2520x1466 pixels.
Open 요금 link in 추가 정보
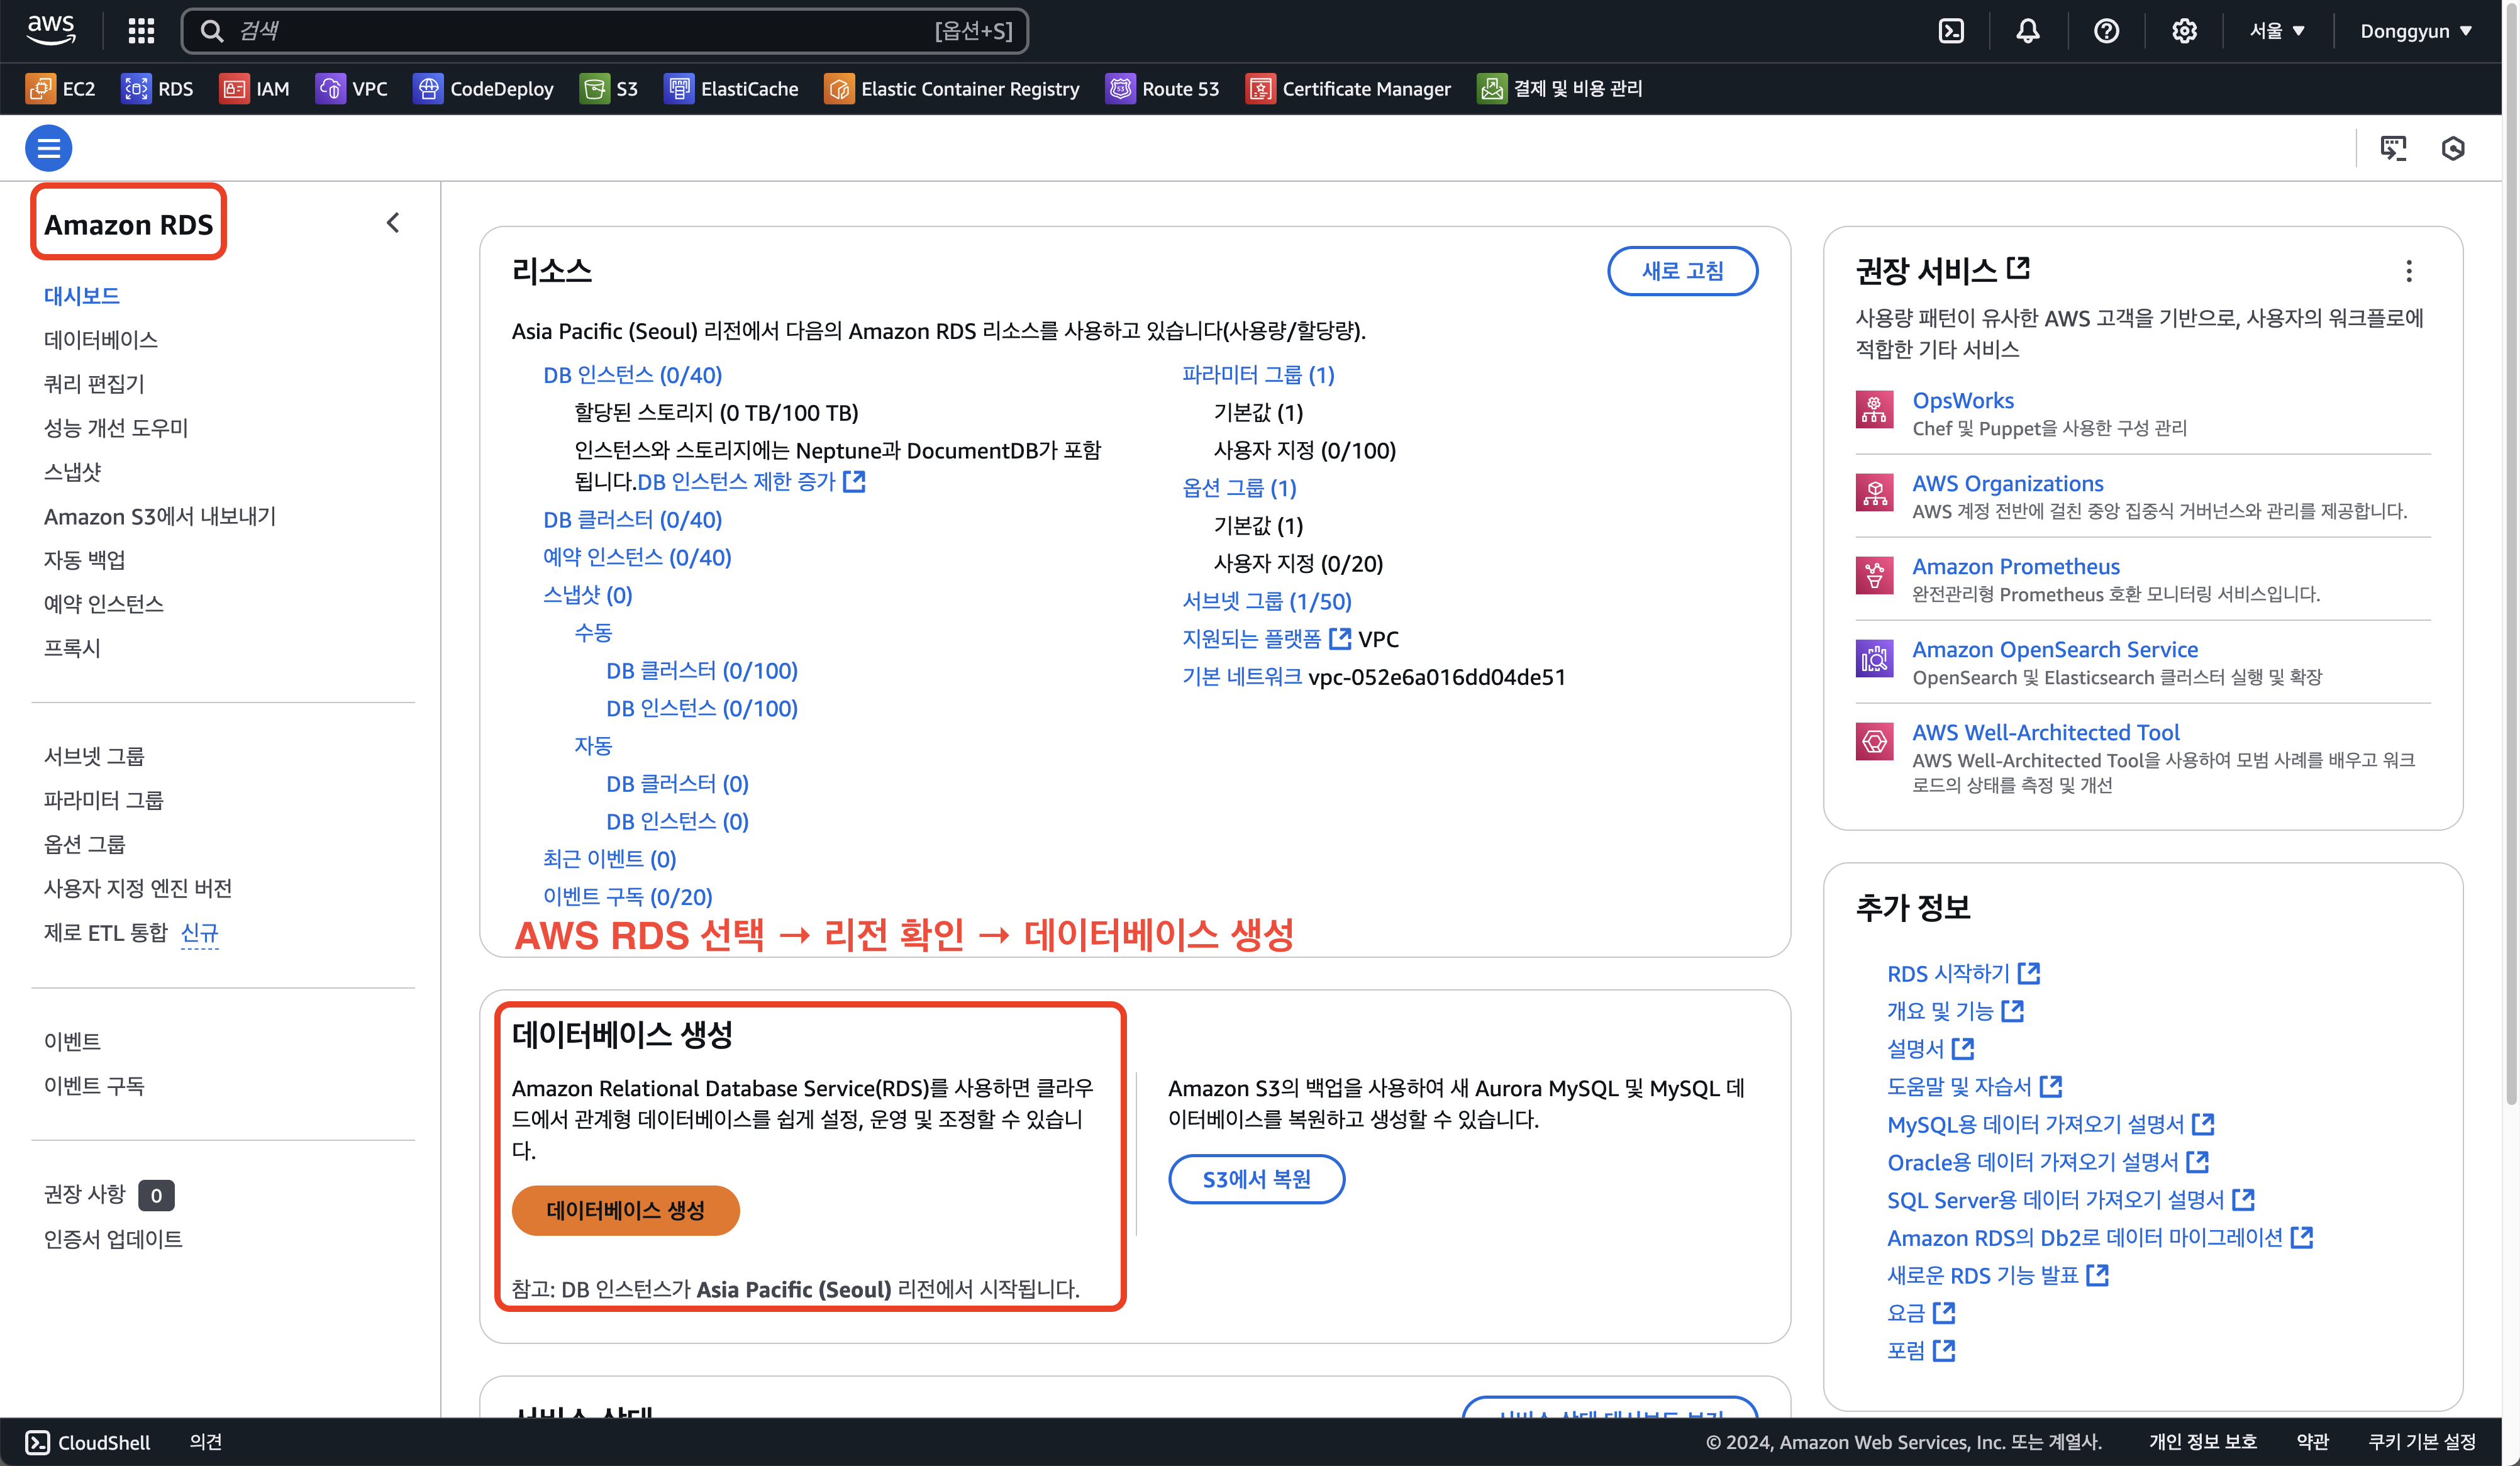pyautogui.click(x=1921, y=1312)
